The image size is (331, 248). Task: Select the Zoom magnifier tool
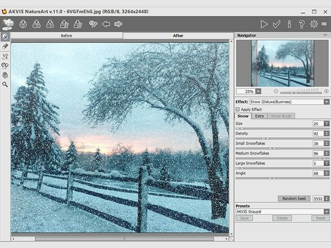pyautogui.click(x=5, y=84)
